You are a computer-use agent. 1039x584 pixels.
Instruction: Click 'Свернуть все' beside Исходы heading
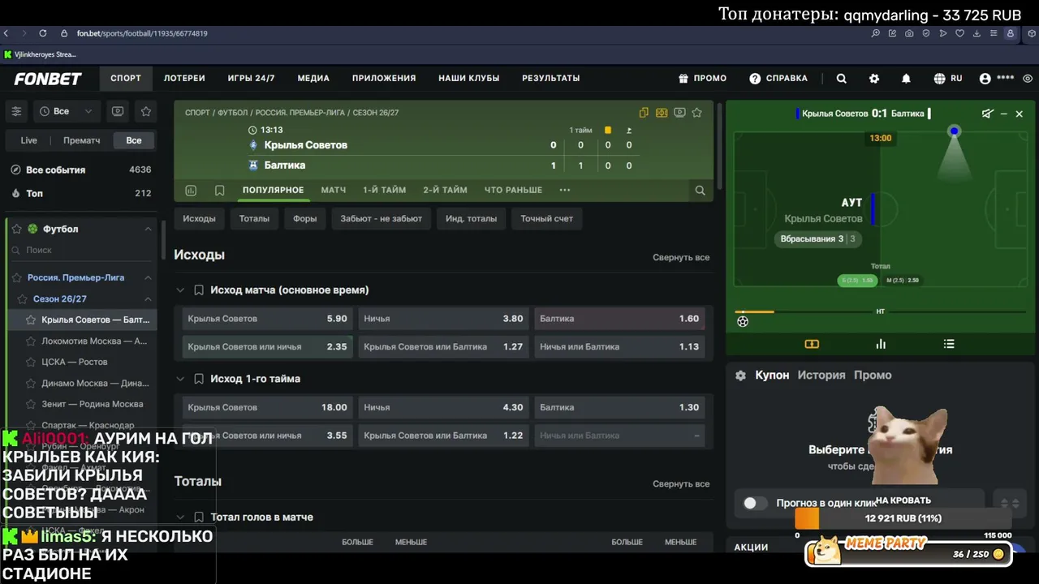pos(681,258)
